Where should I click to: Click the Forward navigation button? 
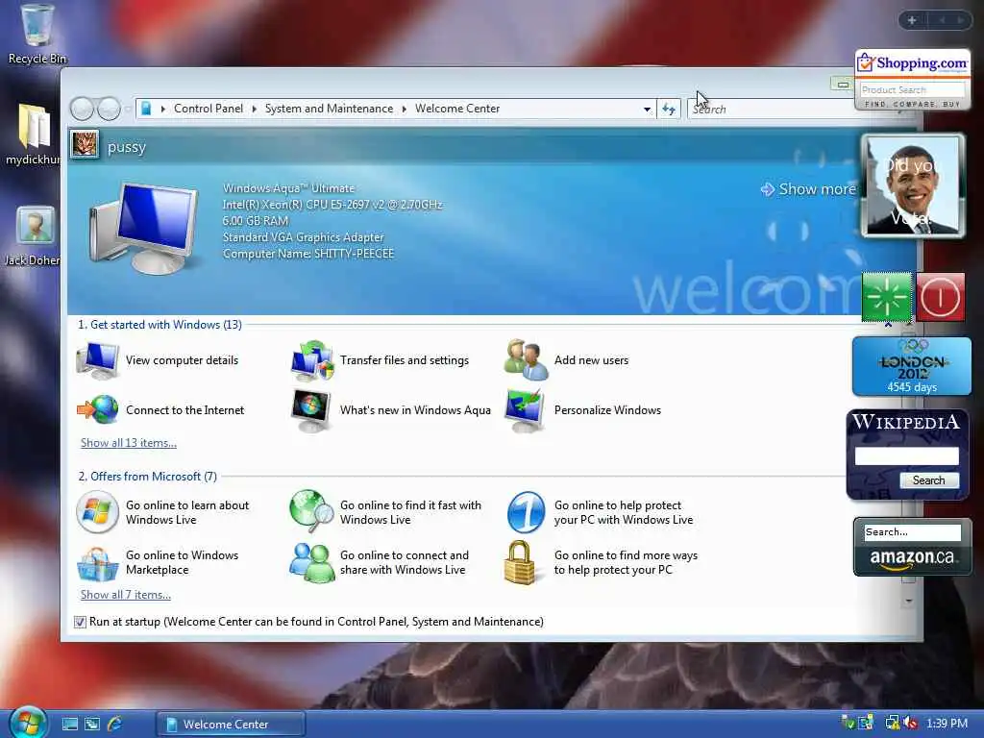pos(109,110)
